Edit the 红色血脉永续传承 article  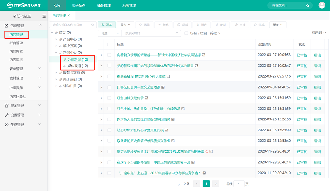(317, 98)
